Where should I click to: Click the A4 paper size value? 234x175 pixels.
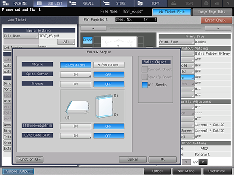point(204,149)
